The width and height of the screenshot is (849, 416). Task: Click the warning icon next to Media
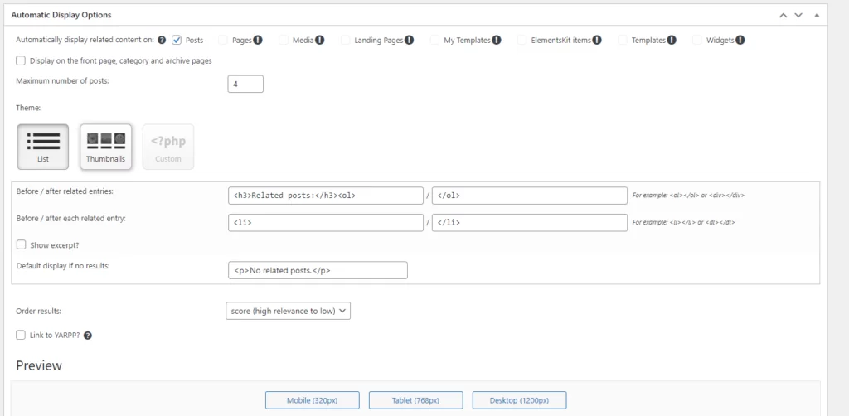(319, 40)
